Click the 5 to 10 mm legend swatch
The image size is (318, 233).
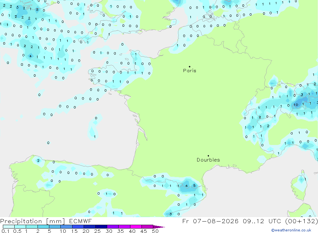click(55, 227)
